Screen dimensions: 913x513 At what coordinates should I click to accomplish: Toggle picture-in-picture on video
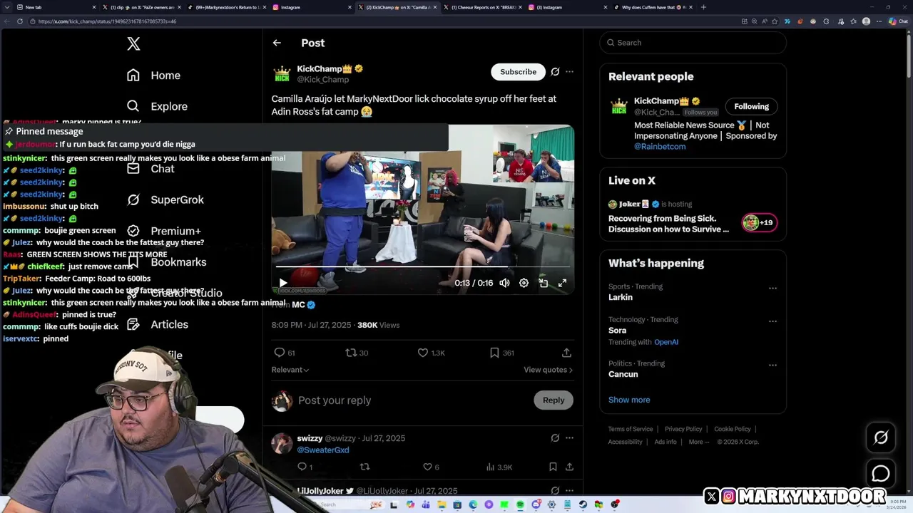pos(543,283)
